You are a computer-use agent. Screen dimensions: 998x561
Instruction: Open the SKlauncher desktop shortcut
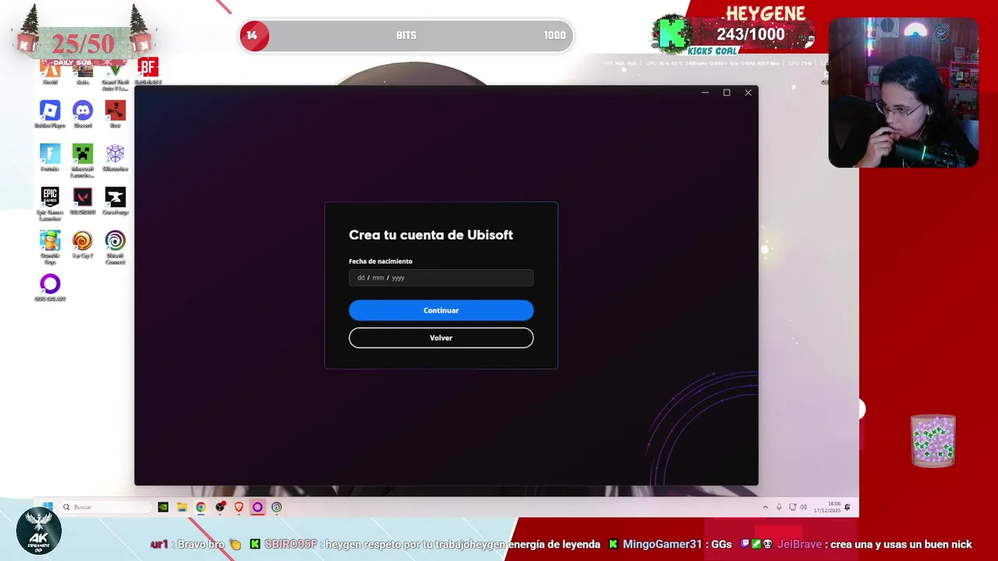(x=115, y=157)
